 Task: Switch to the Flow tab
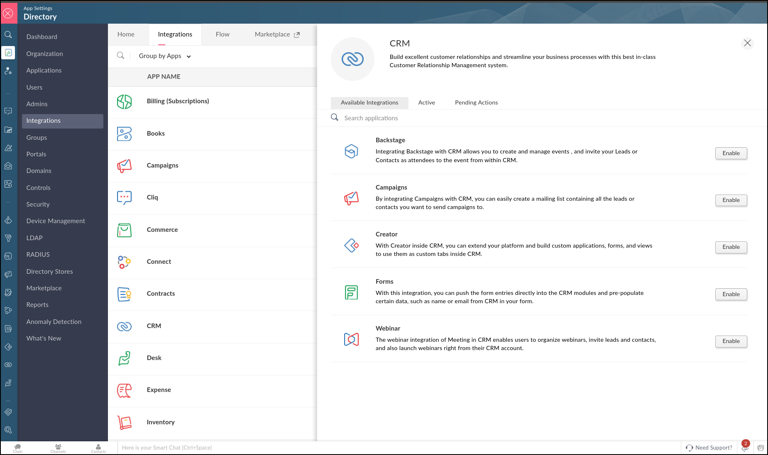(223, 34)
